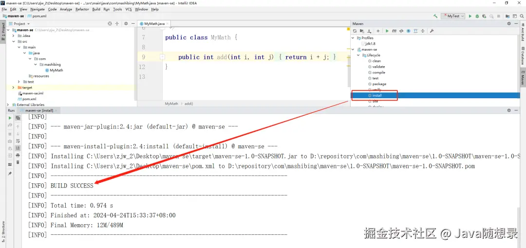Expand the .idea folder
Image resolution: width=526 pixels, height=248 pixels.
(13, 35)
